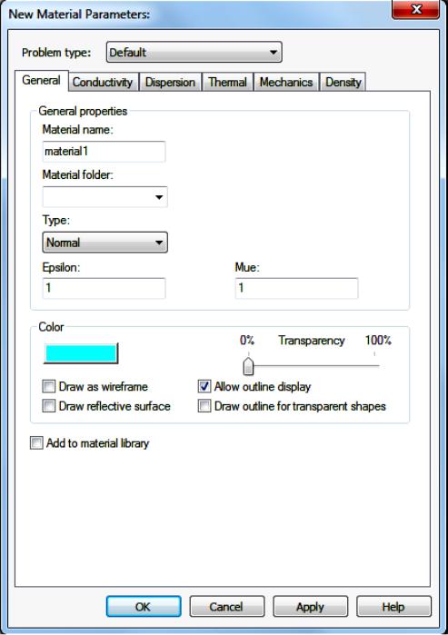Click the 0% transparency label
This screenshot has height=635, width=448.
[247, 340]
